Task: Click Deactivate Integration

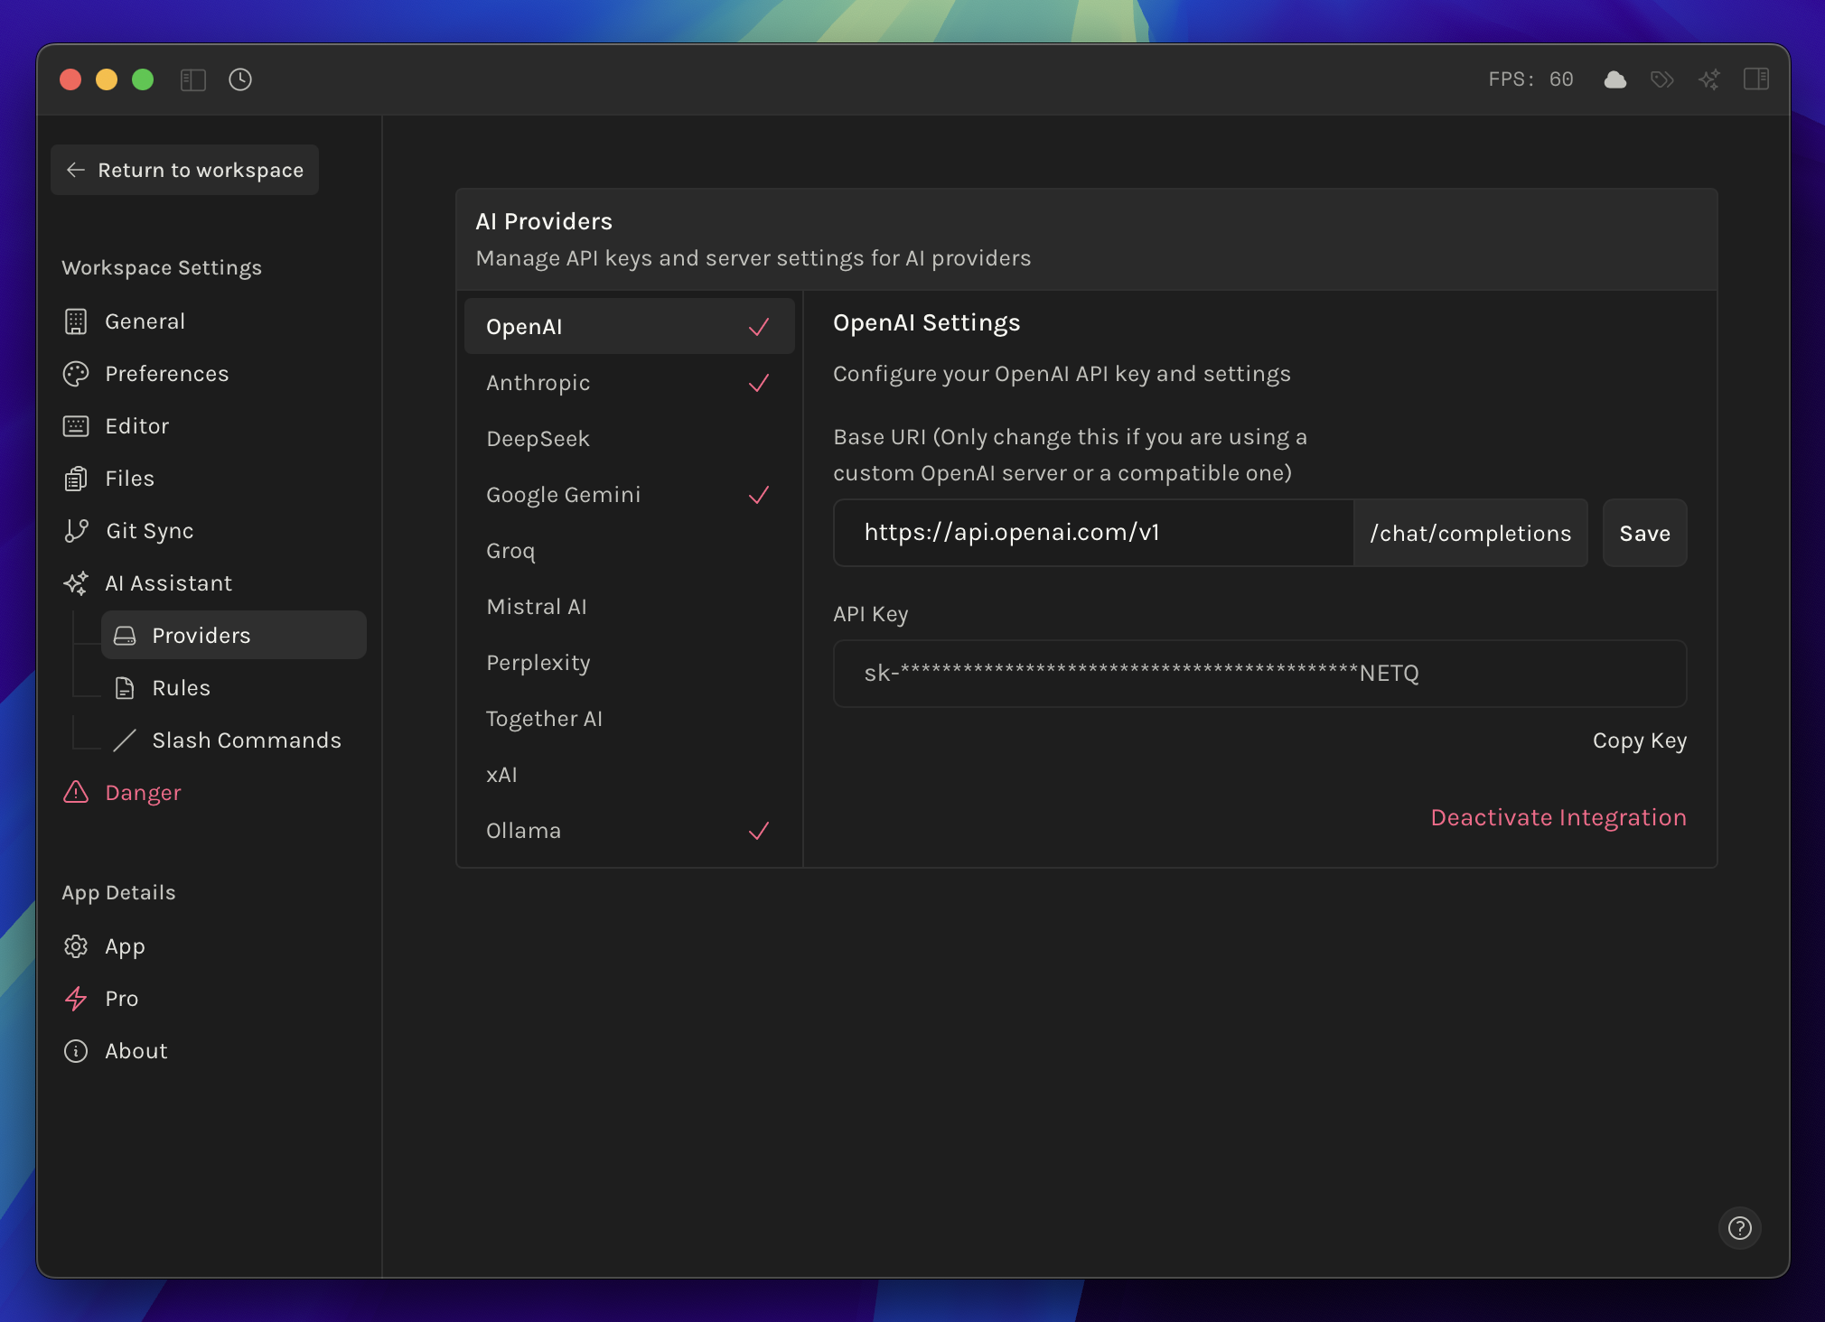Action: pos(1558,817)
